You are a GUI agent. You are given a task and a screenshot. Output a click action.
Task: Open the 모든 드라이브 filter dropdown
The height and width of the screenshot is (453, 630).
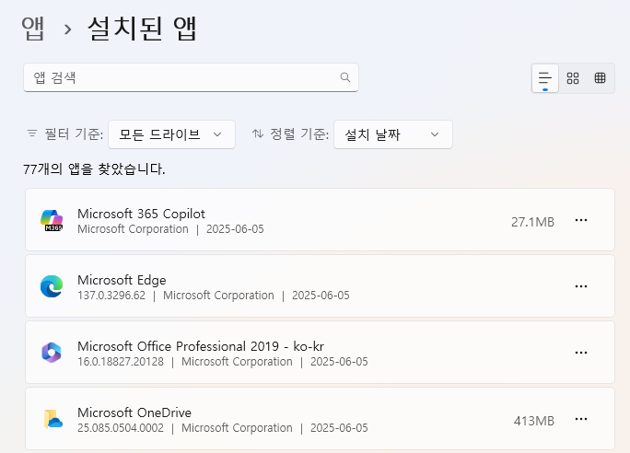pos(171,134)
